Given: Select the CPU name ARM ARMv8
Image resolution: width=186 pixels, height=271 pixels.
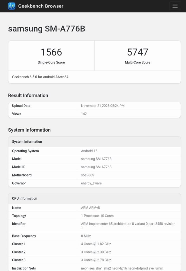Looking at the screenshot, I should pos(90,208).
